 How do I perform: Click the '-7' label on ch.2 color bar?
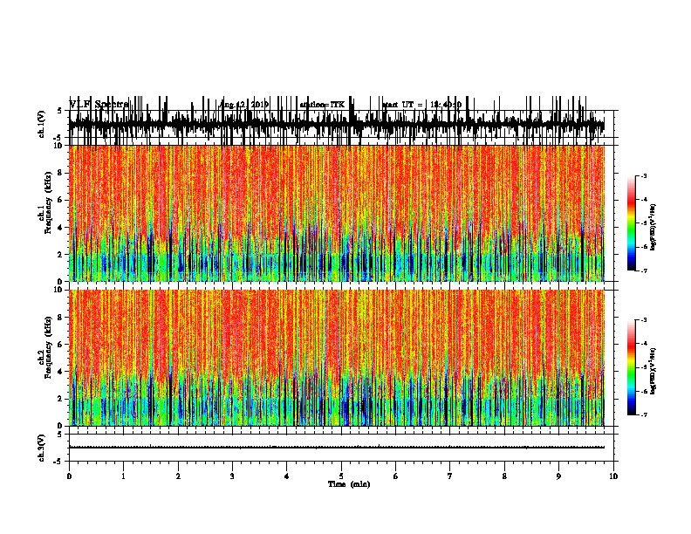click(x=644, y=415)
